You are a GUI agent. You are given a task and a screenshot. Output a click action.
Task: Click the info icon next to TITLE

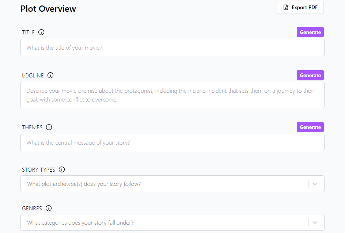tap(41, 32)
